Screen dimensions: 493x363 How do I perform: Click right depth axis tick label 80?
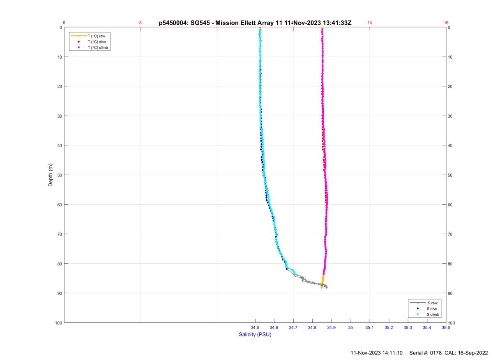pyautogui.click(x=451, y=264)
